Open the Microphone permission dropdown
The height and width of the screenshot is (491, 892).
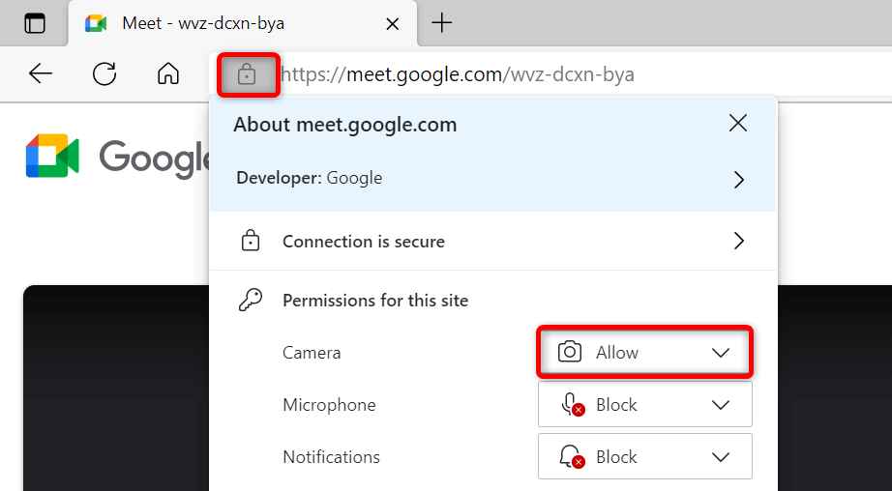pyautogui.click(x=644, y=405)
